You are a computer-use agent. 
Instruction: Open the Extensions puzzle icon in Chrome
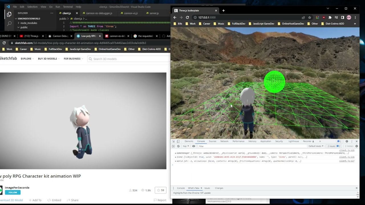pos(330,17)
